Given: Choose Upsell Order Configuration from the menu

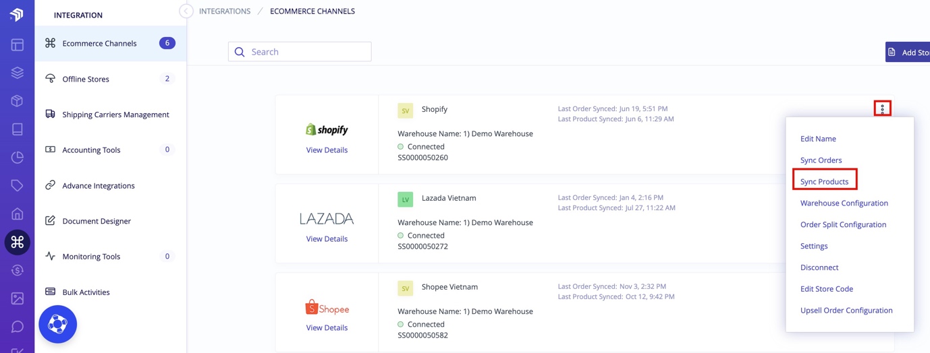Looking at the screenshot, I should tap(846, 311).
